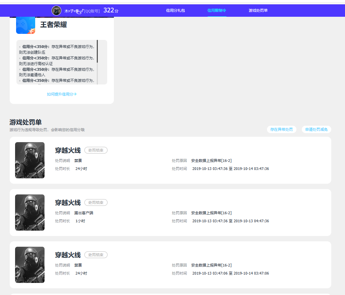Open the 信用分礼包 tab

pos(176,10)
